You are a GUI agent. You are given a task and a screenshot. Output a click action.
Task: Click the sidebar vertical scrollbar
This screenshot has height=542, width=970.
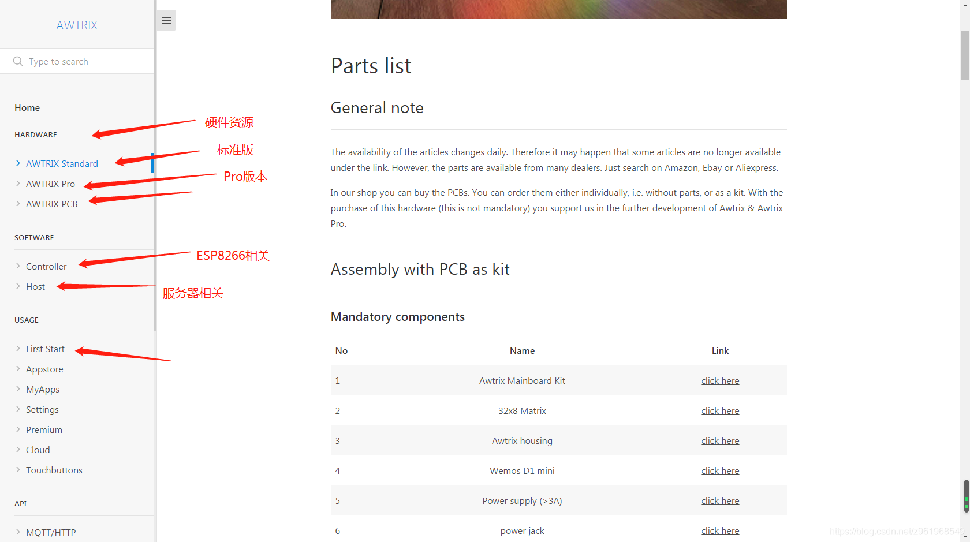(x=155, y=166)
